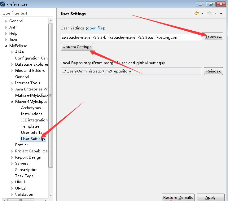Maximize the Preferences window

click(x=211, y=4)
